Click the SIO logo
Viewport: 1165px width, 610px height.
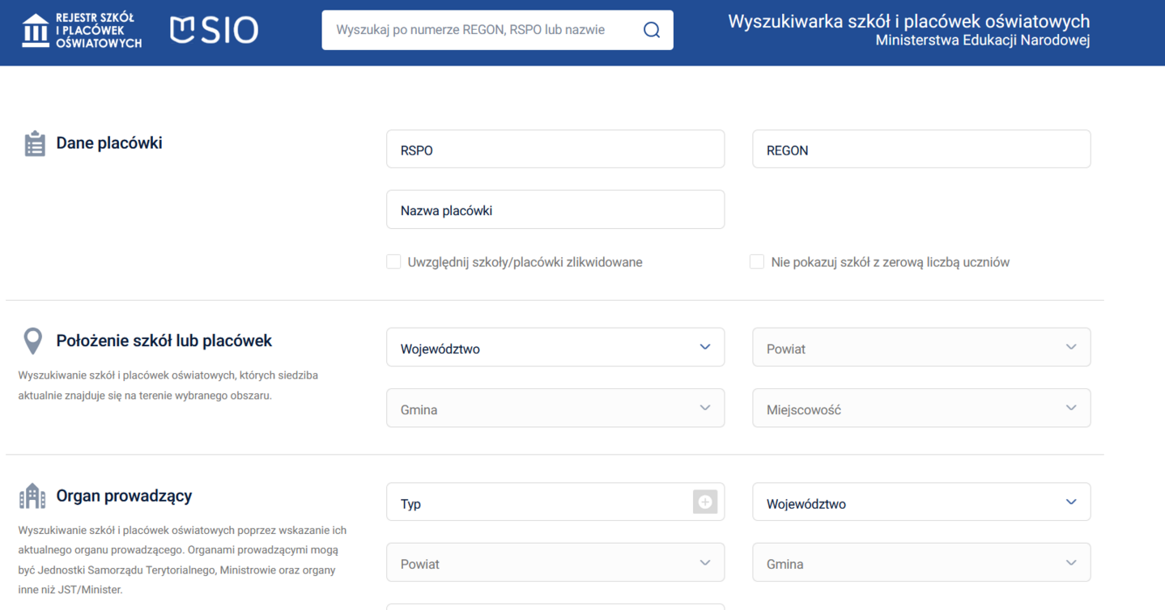point(215,31)
